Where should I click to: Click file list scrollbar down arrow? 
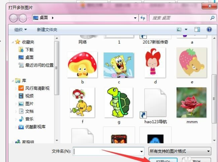[x=214, y=140]
